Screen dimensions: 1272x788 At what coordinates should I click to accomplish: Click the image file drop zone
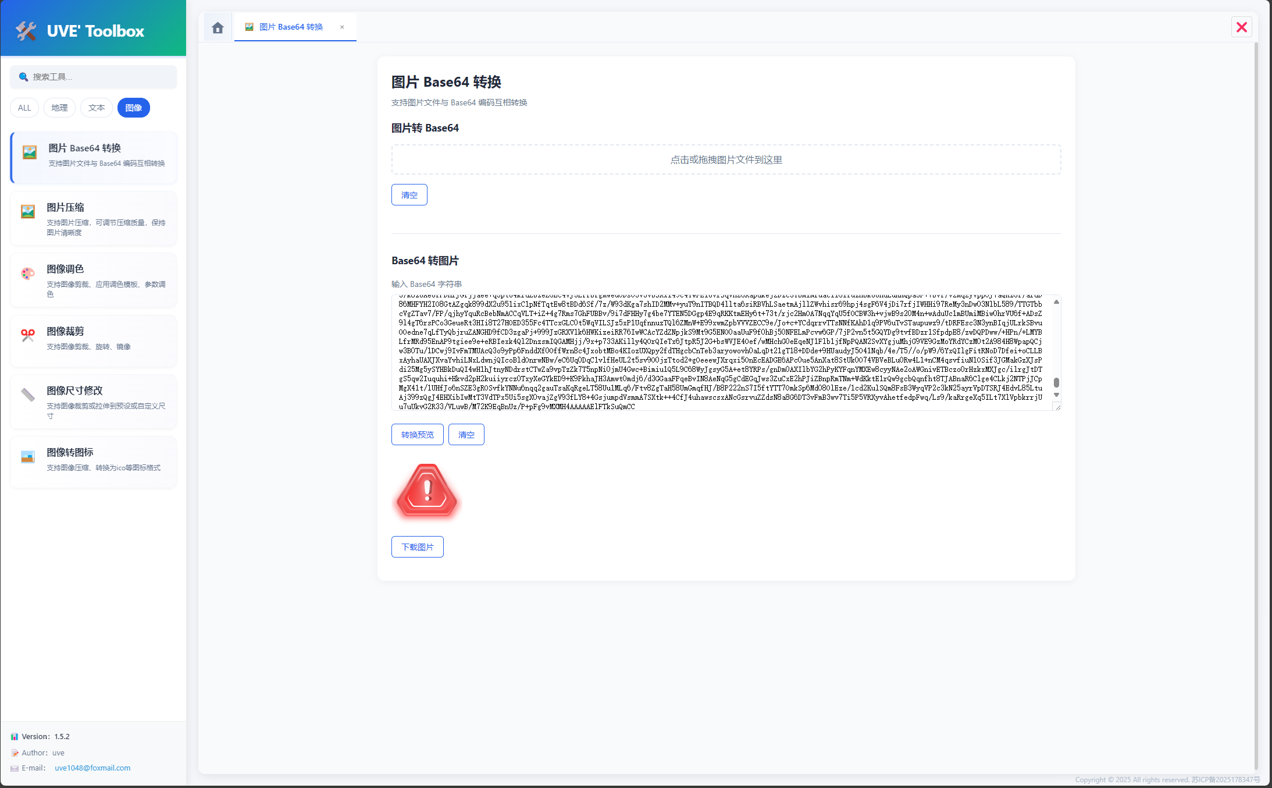click(x=726, y=159)
